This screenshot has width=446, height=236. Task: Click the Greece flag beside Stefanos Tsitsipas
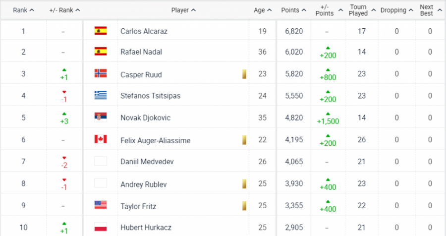coord(101,96)
